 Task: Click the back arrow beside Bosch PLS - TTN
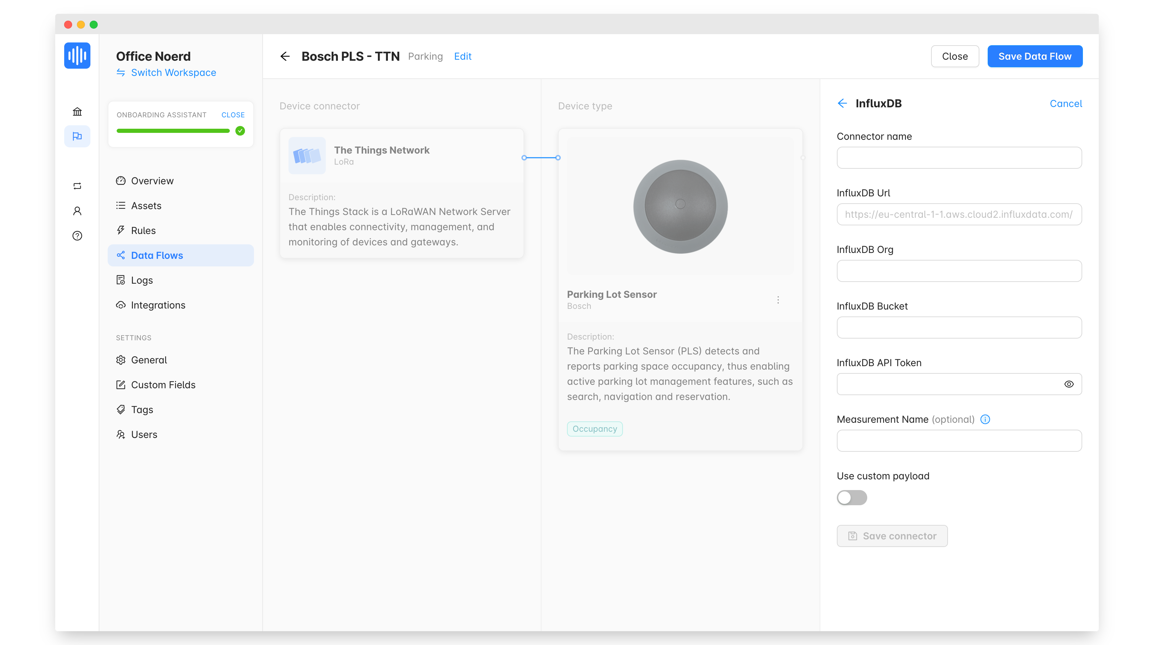pyautogui.click(x=285, y=56)
